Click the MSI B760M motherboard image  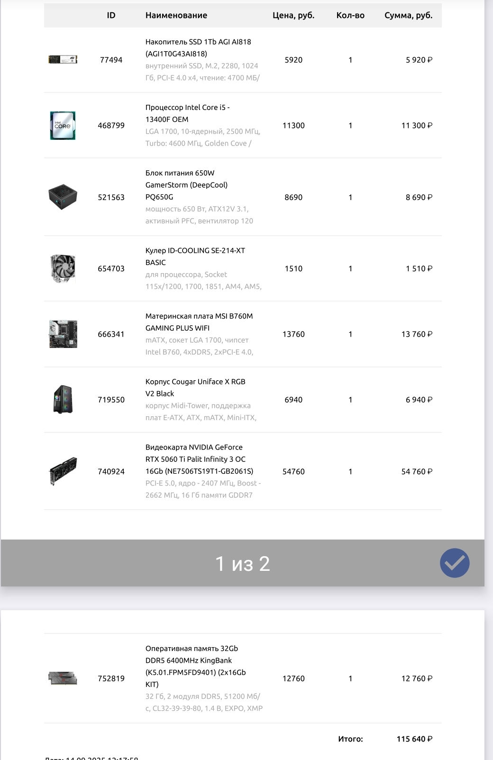click(x=63, y=334)
